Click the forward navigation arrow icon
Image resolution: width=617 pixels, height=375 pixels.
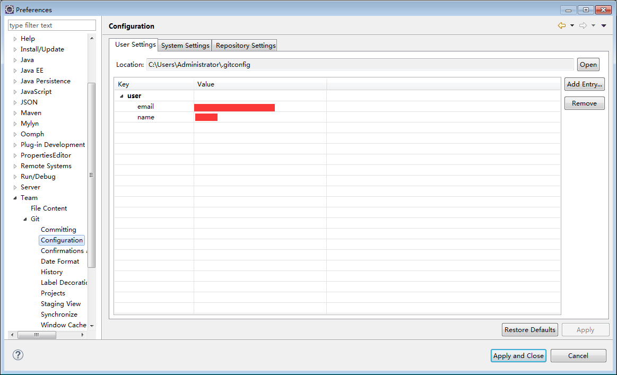583,25
